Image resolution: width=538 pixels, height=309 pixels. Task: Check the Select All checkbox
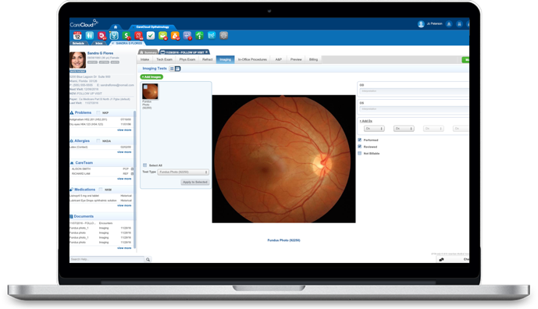tap(144, 165)
